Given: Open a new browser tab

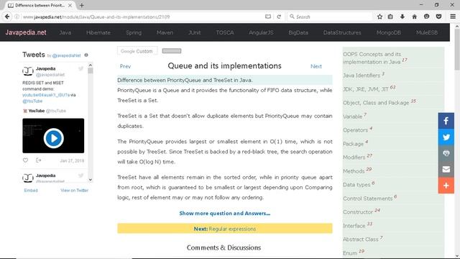Looking at the screenshot, I should [x=81, y=5].
